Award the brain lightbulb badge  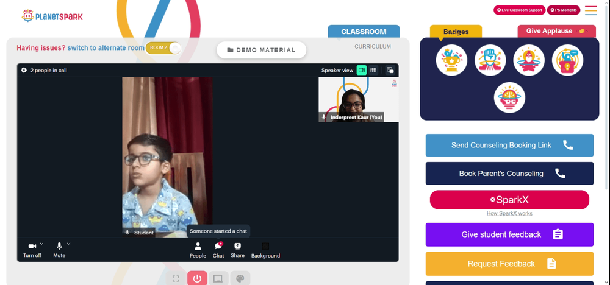(x=509, y=97)
